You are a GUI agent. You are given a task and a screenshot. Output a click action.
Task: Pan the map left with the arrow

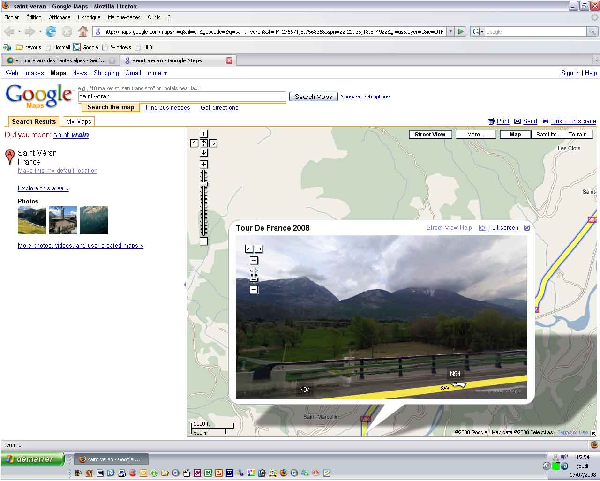tap(194, 143)
